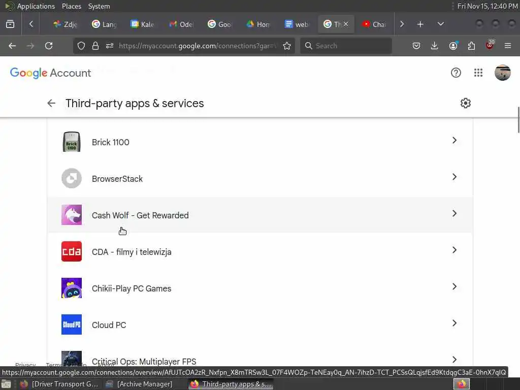The width and height of the screenshot is (520, 390).
Task: Click the browser back navigation button
Action: pos(12,46)
